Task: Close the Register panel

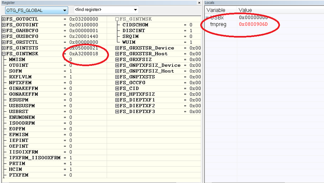Action: click(x=199, y=3)
